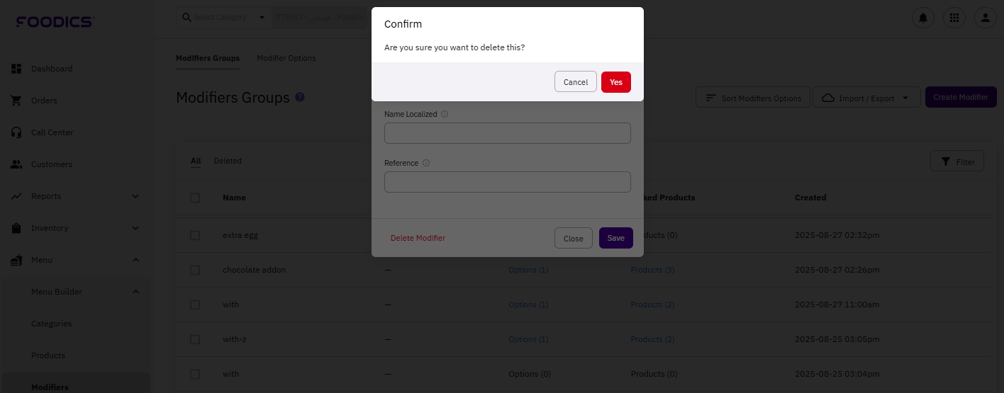1004x393 pixels.
Task: Click the Reference input field
Action: point(507,182)
